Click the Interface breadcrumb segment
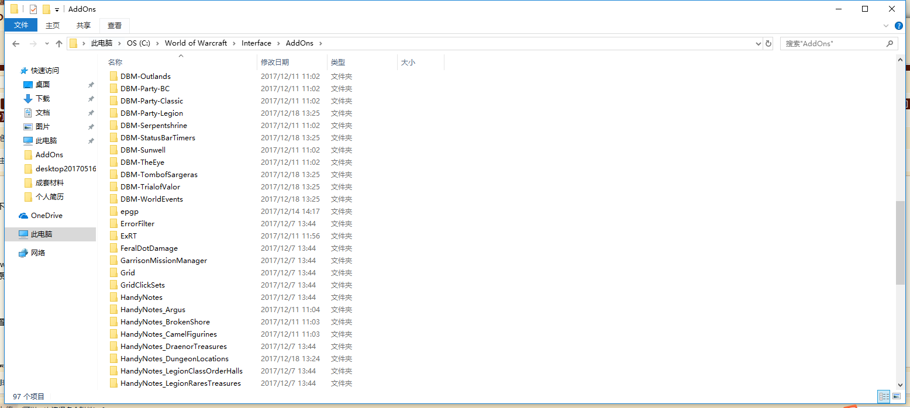This screenshot has width=910, height=408. (256, 43)
